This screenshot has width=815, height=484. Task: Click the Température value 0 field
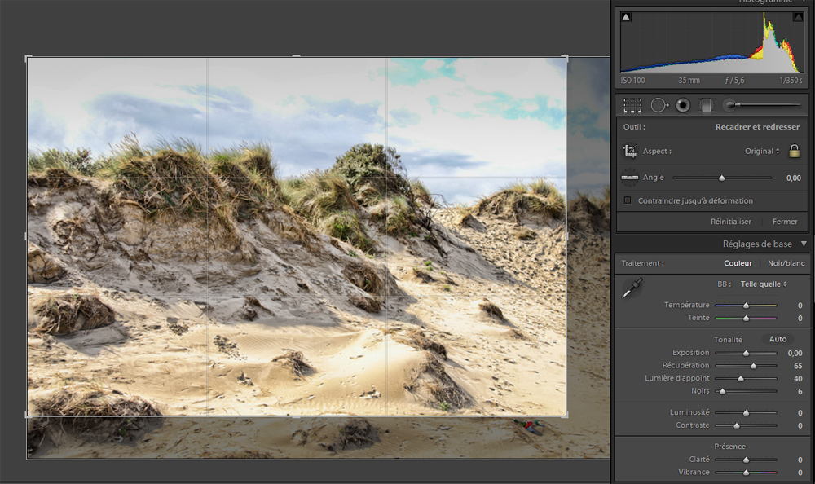point(800,306)
